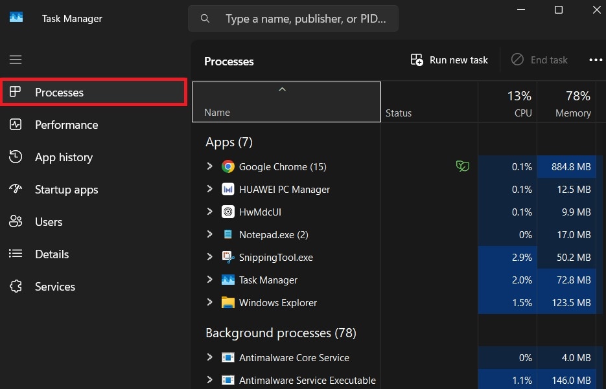Click the 123.5 MB memory cell
Image resolution: width=606 pixels, height=389 pixels.
[x=566, y=302]
